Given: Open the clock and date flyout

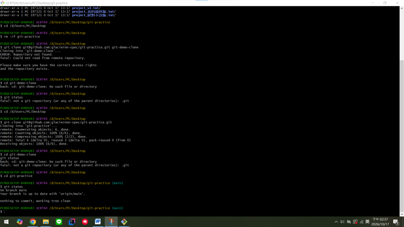Looking at the screenshot, I should pos(380,222).
